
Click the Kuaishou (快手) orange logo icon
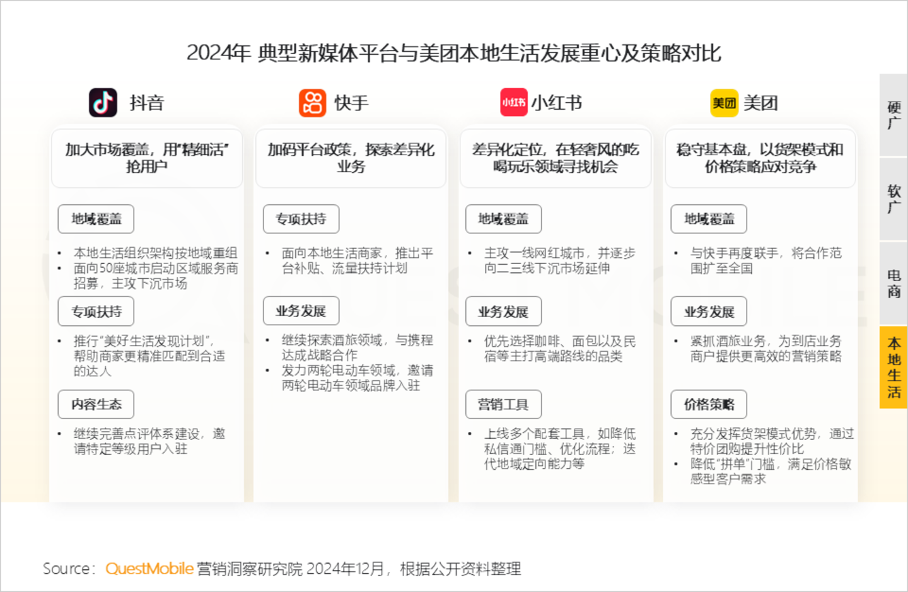(312, 103)
